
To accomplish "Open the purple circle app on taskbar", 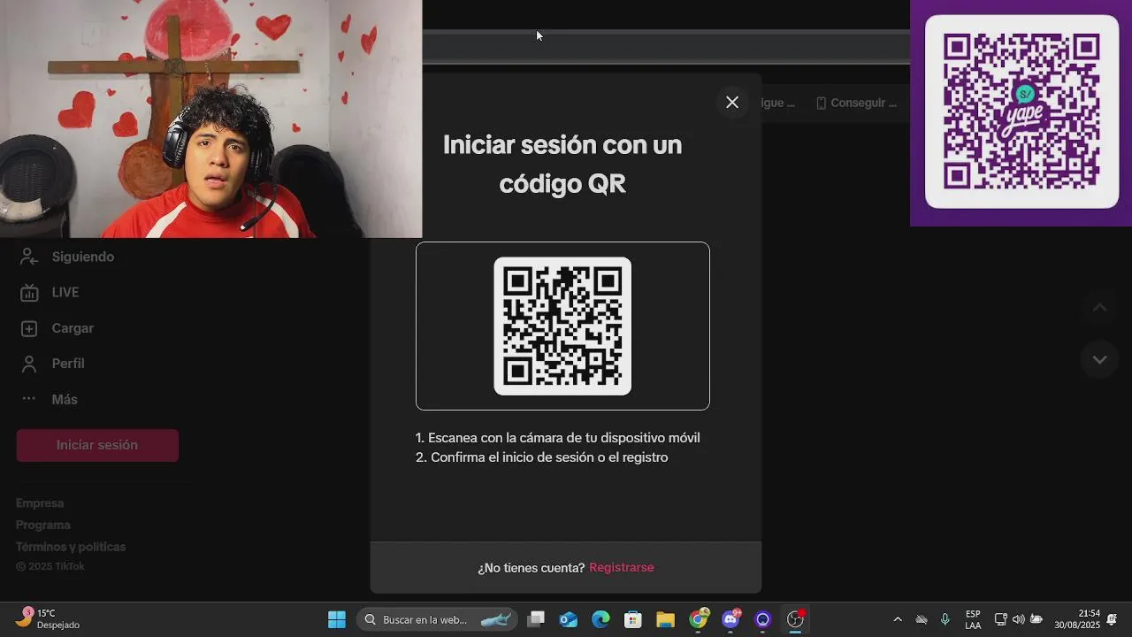I will pyautogui.click(x=763, y=619).
